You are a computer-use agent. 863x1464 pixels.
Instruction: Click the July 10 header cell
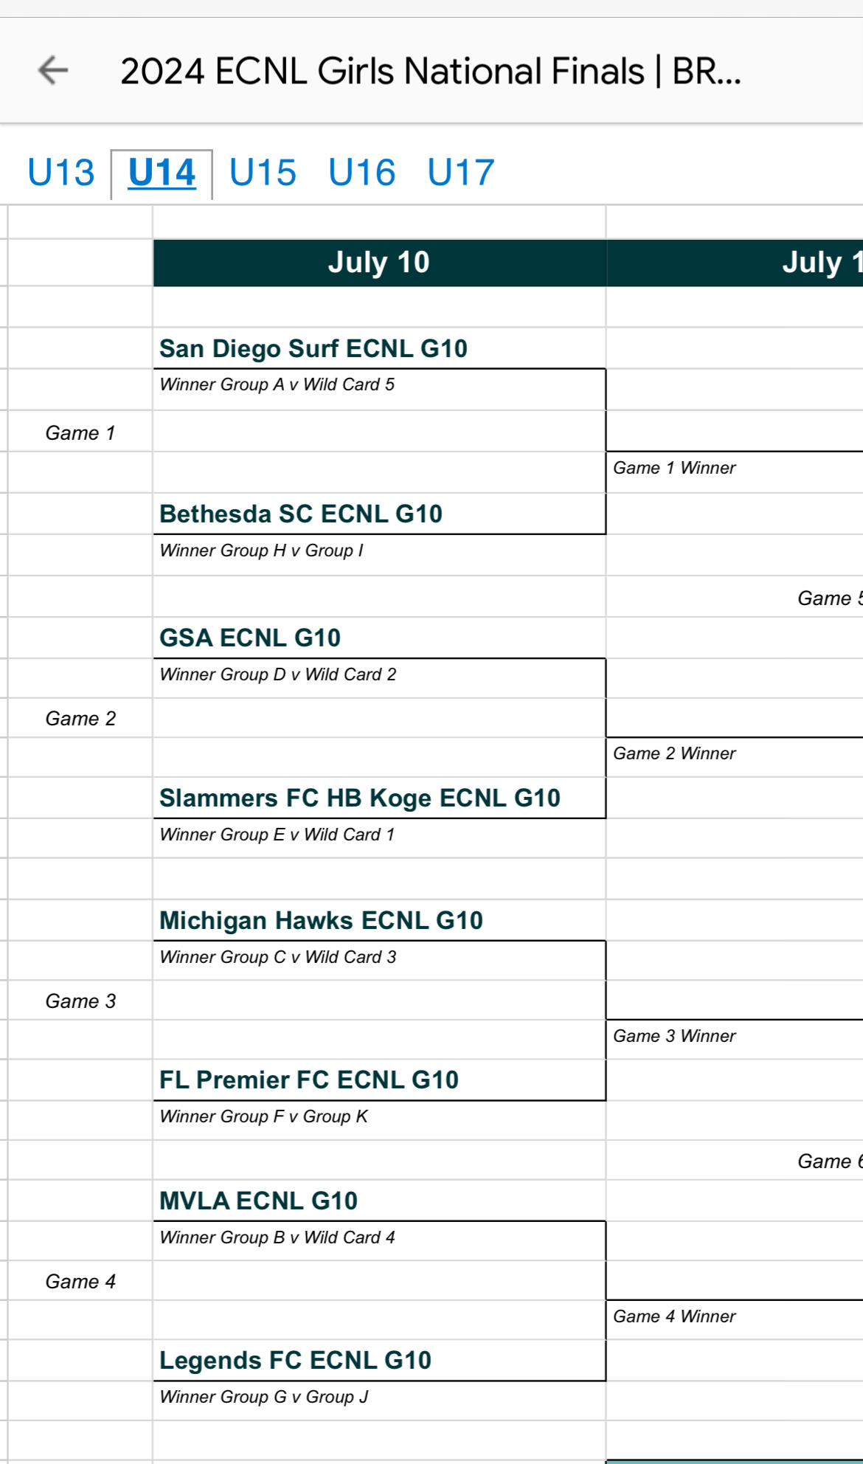[x=379, y=263]
